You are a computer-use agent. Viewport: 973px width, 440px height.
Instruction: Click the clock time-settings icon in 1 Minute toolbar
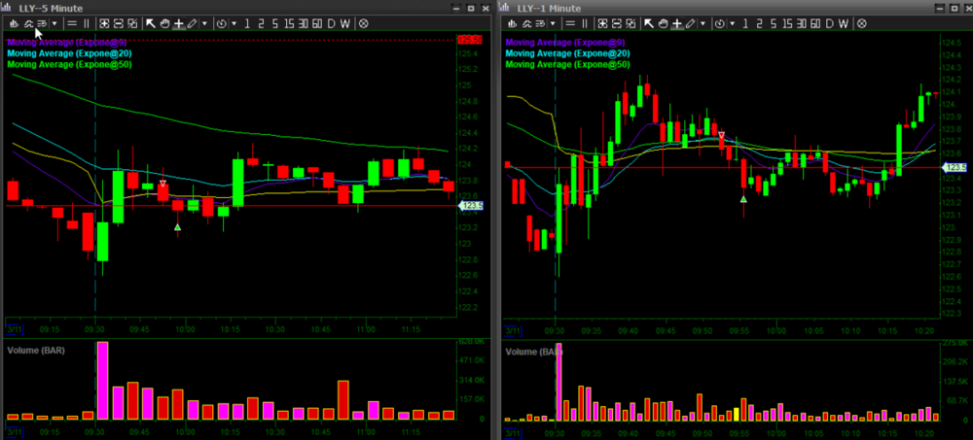coord(720,22)
